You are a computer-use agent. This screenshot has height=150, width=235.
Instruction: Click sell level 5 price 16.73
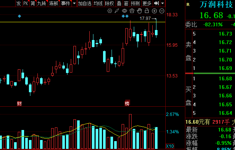point(225,34)
